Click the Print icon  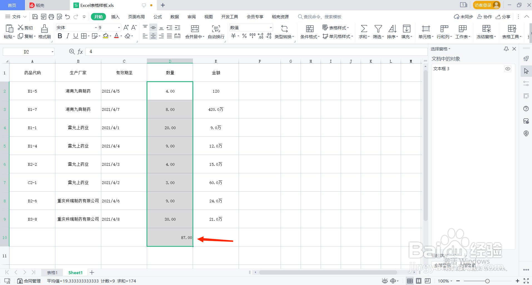click(x=51, y=17)
